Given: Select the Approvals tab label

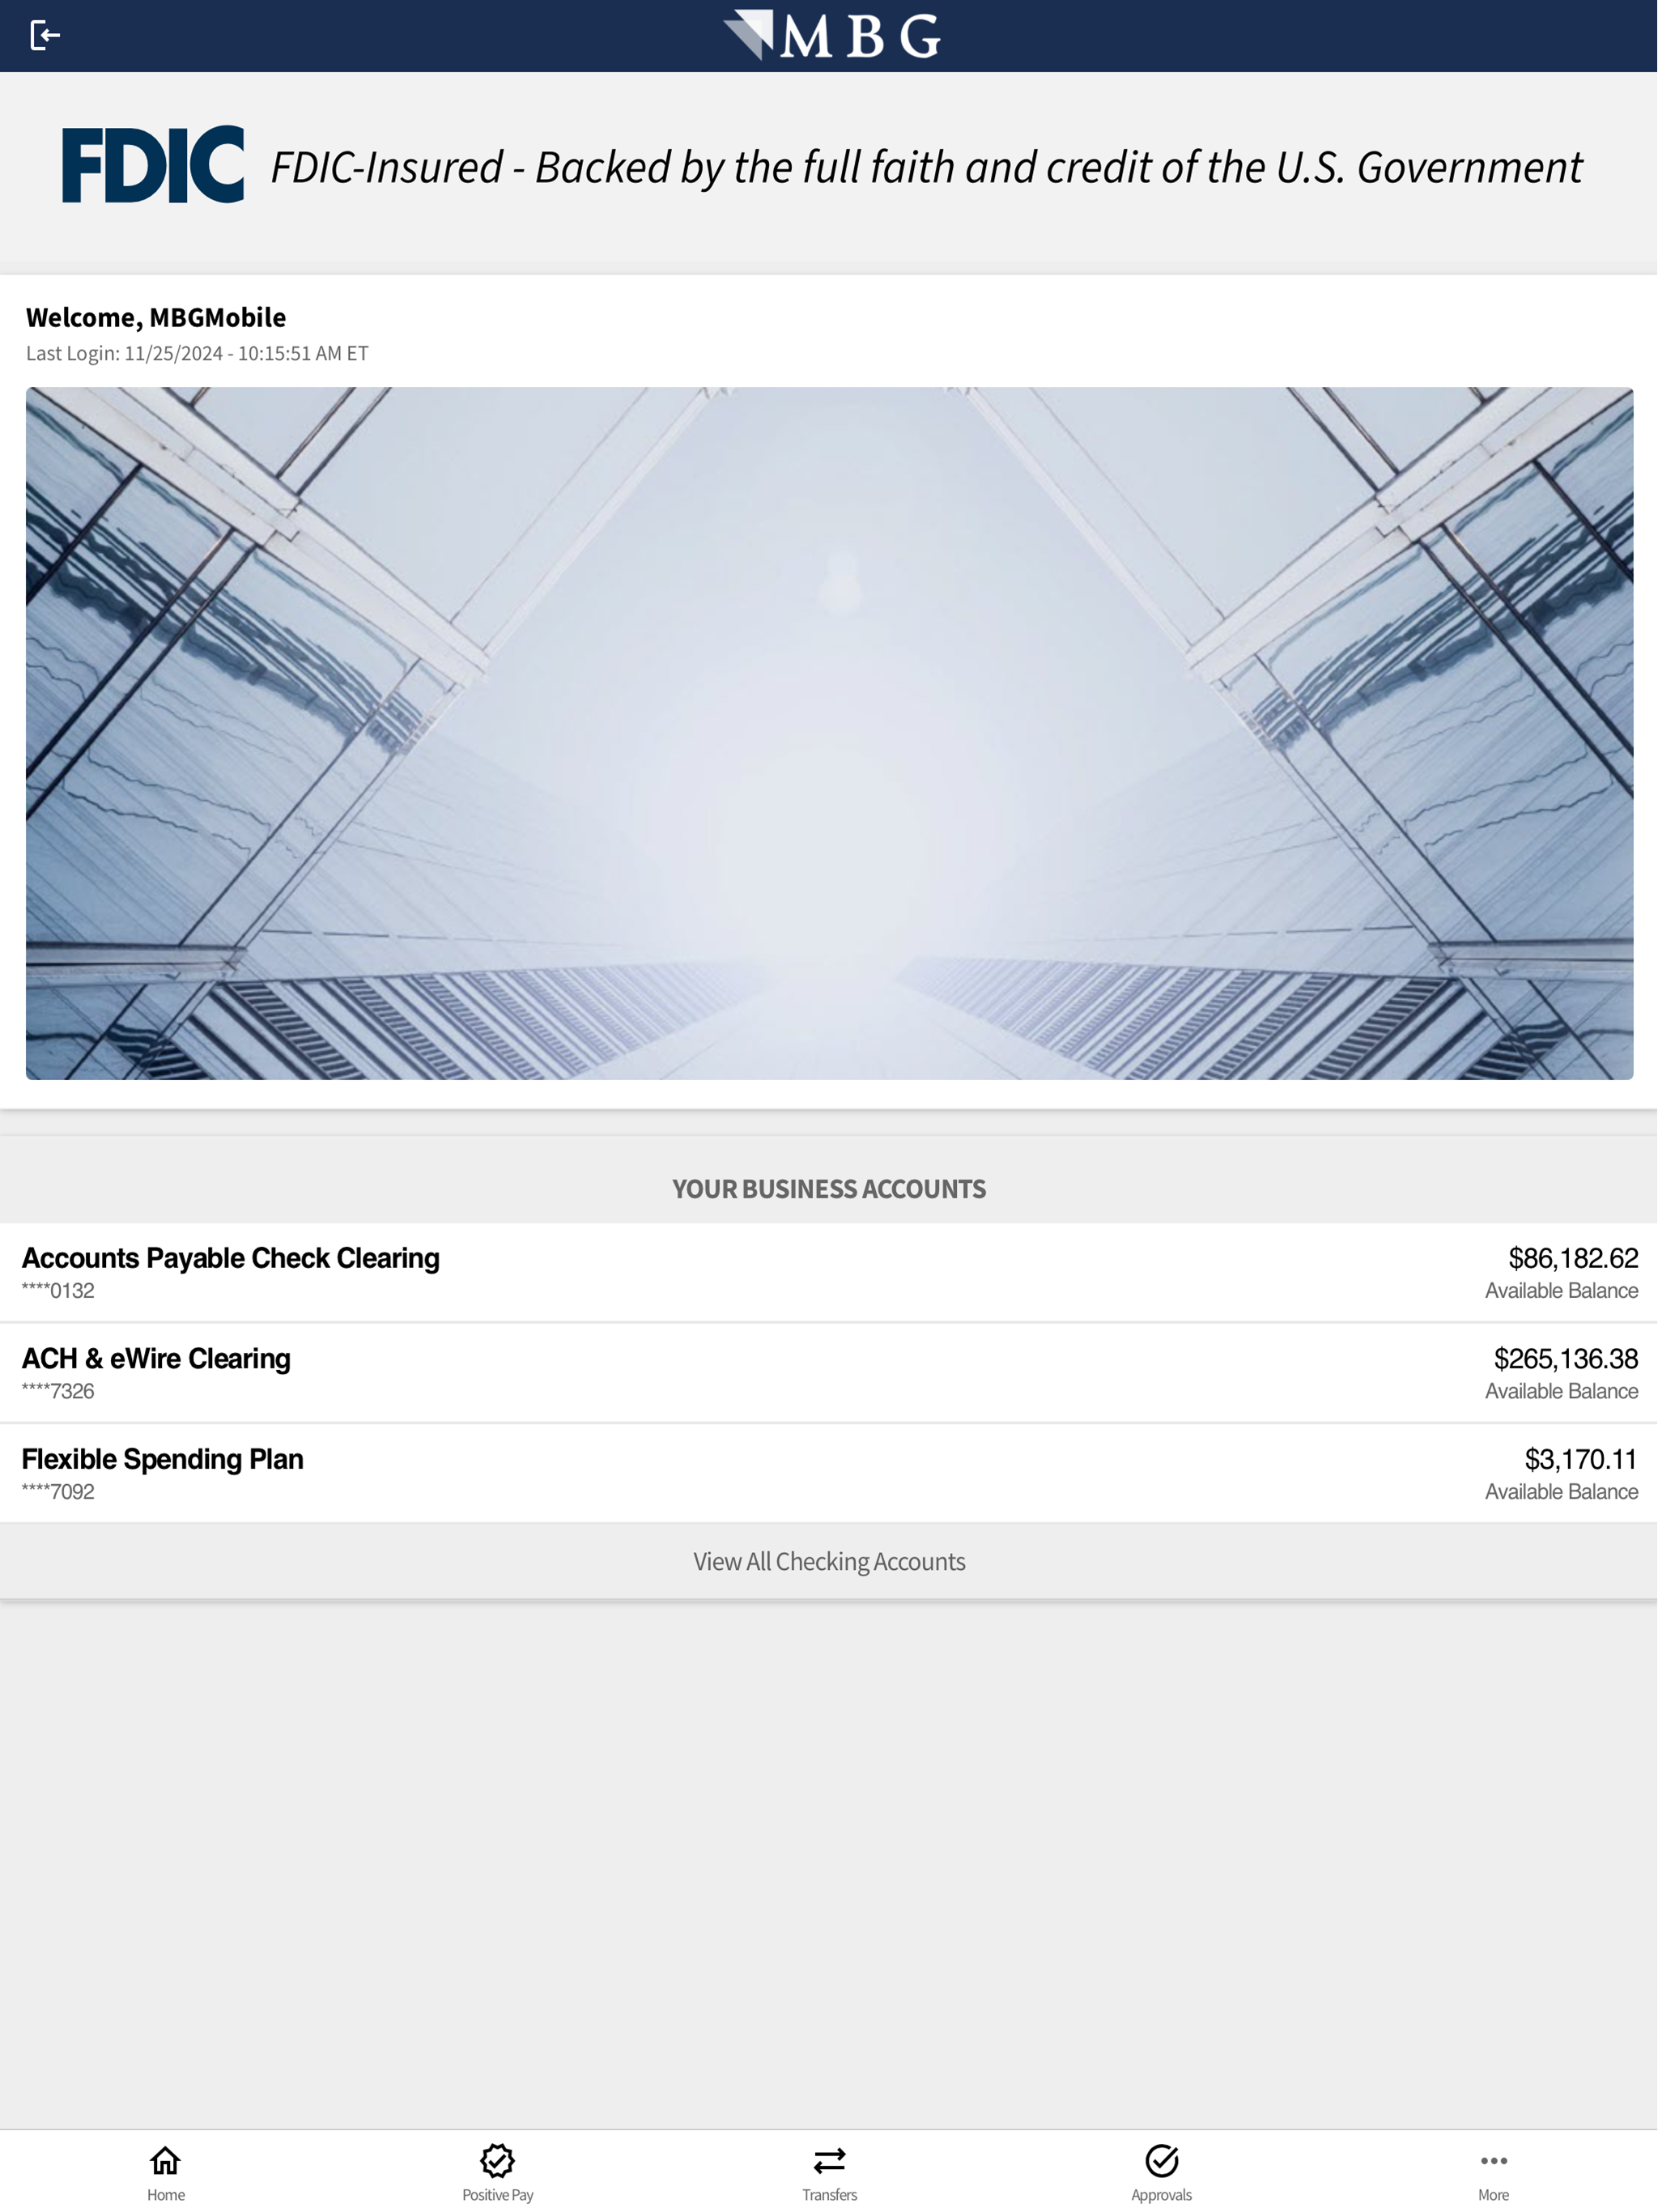Looking at the screenshot, I should tap(1161, 2195).
